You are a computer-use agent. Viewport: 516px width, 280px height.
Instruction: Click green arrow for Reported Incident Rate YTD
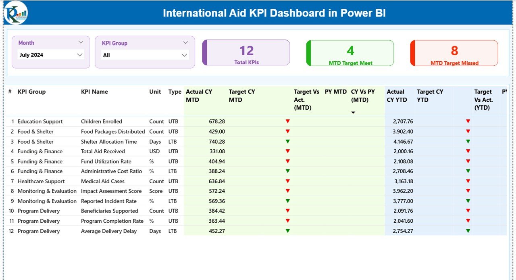point(468,201)
